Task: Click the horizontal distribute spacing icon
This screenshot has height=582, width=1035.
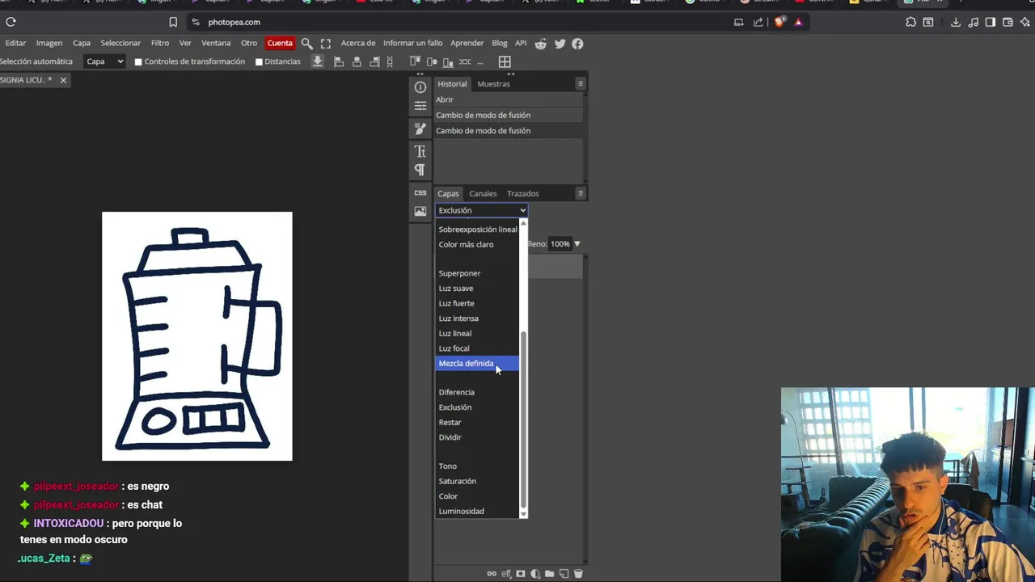Action: pos(465,61)
